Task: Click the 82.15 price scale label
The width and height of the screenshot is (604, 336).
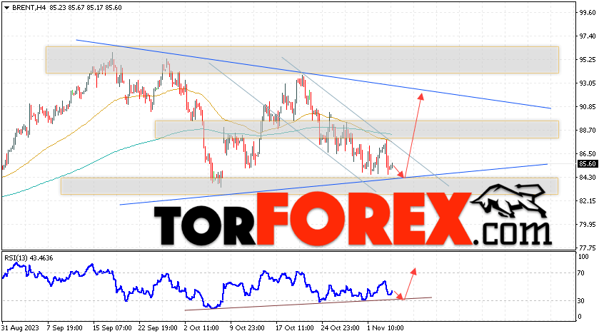Action: [x=588, y=200]
